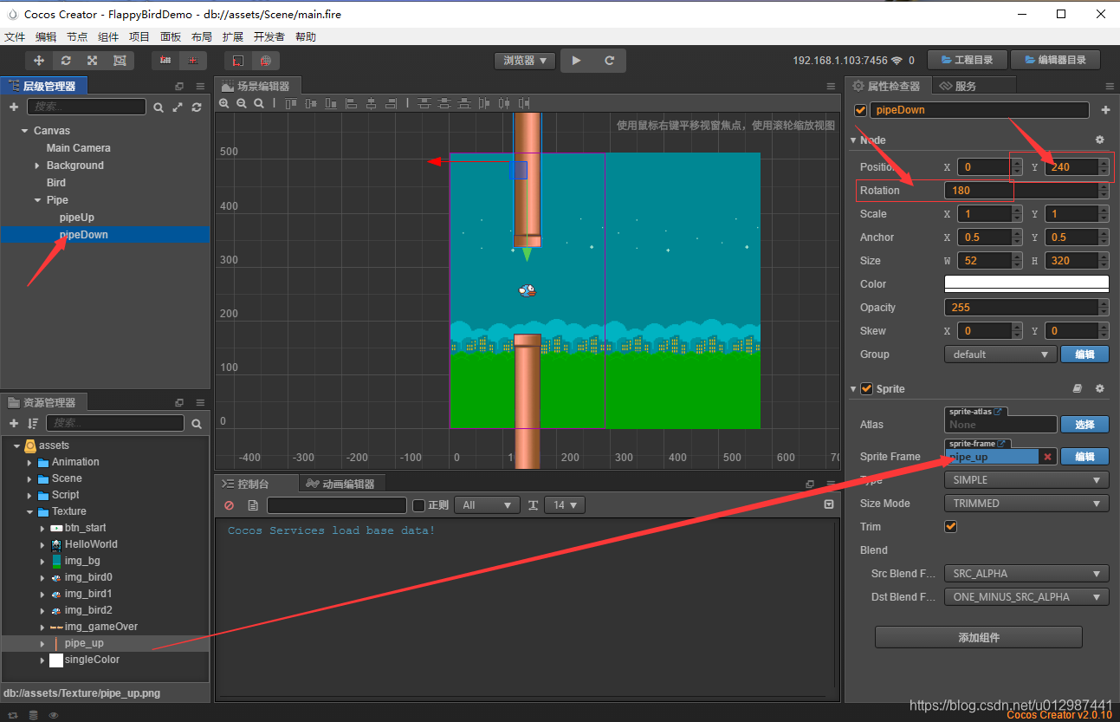This screenshot has width=1120, height=722.
Task: Click the play preview button
Action: [576, 61]
